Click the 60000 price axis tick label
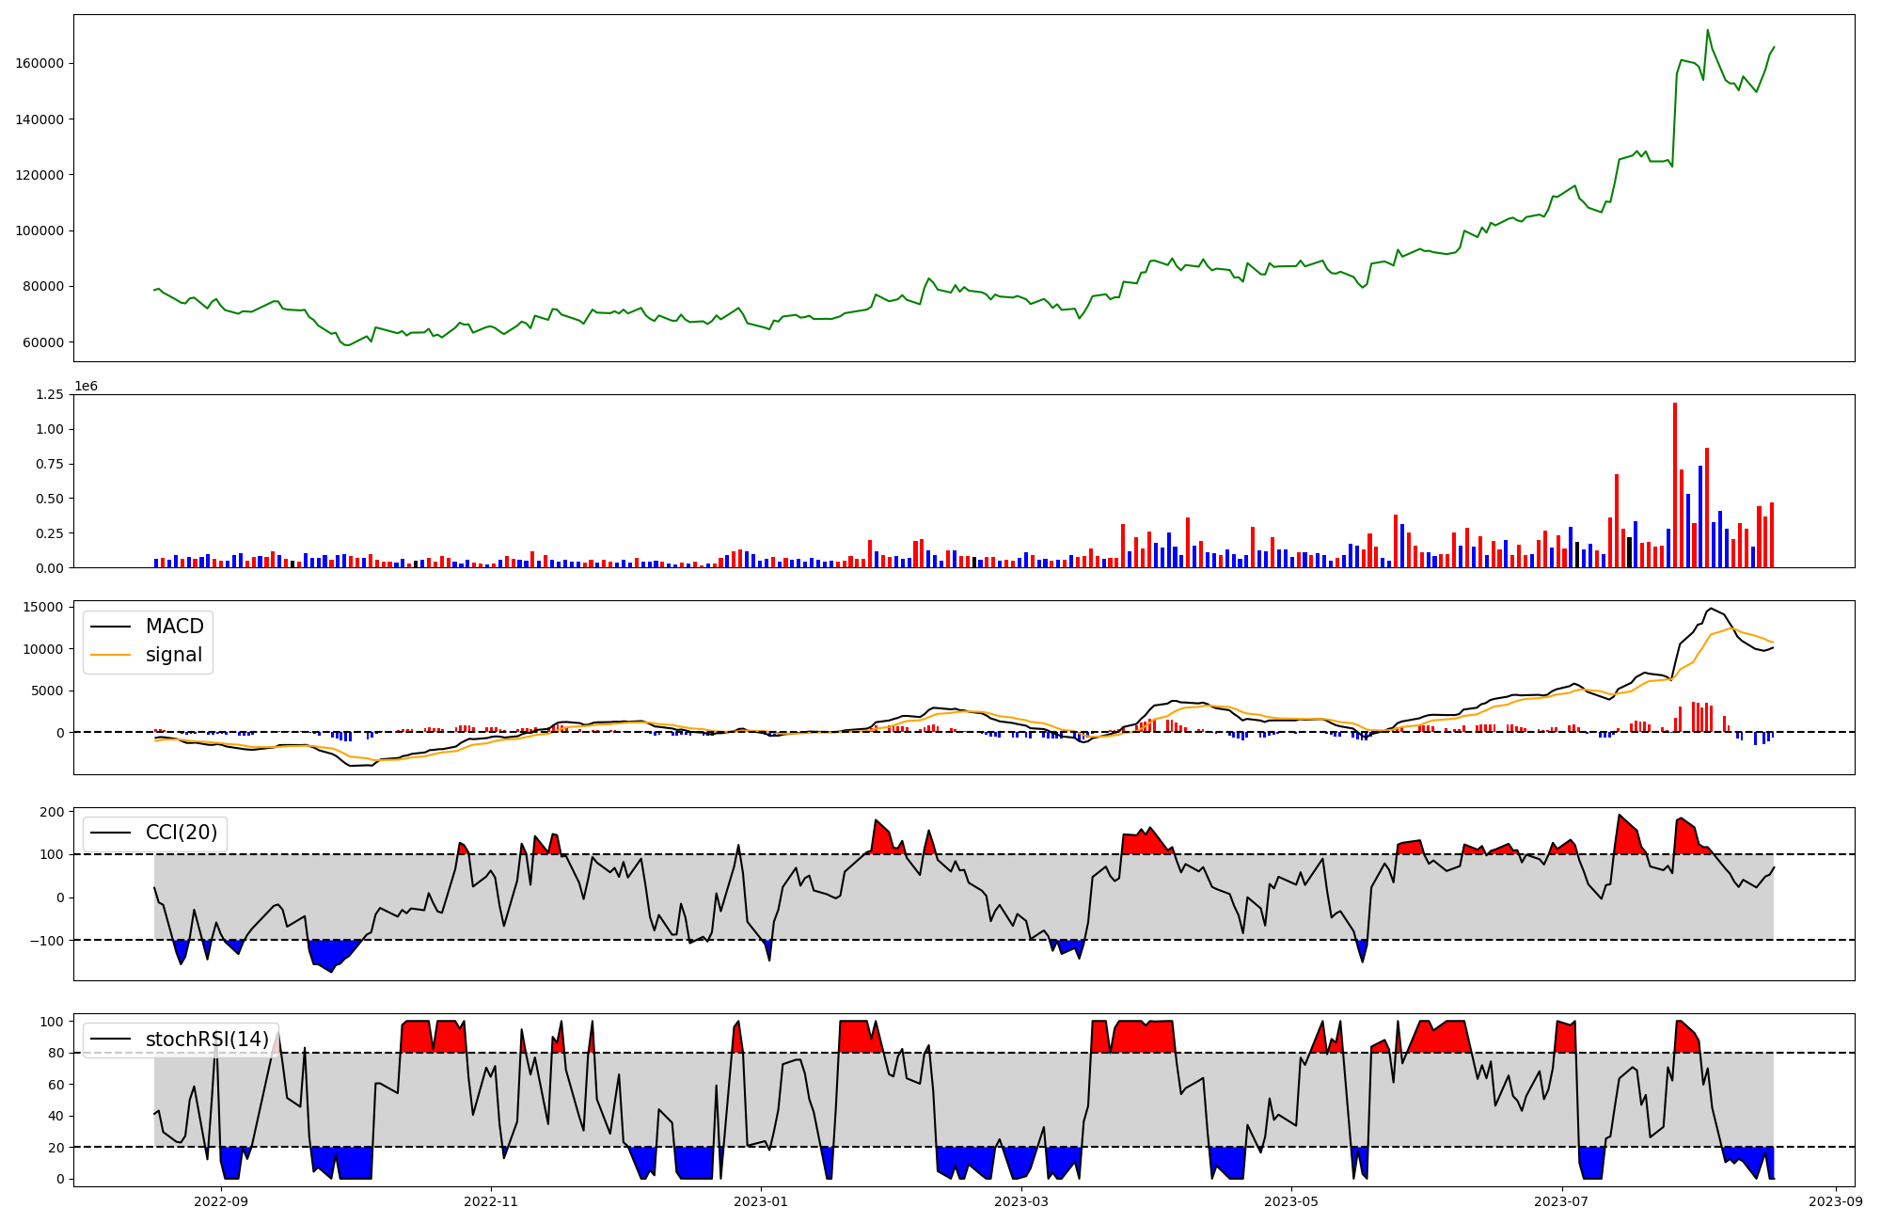This screenshot has width=1881, height=1223. pos(43,342)
